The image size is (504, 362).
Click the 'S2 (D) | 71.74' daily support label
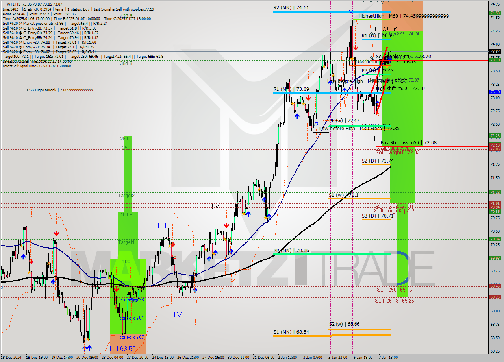tap(378, 161)
